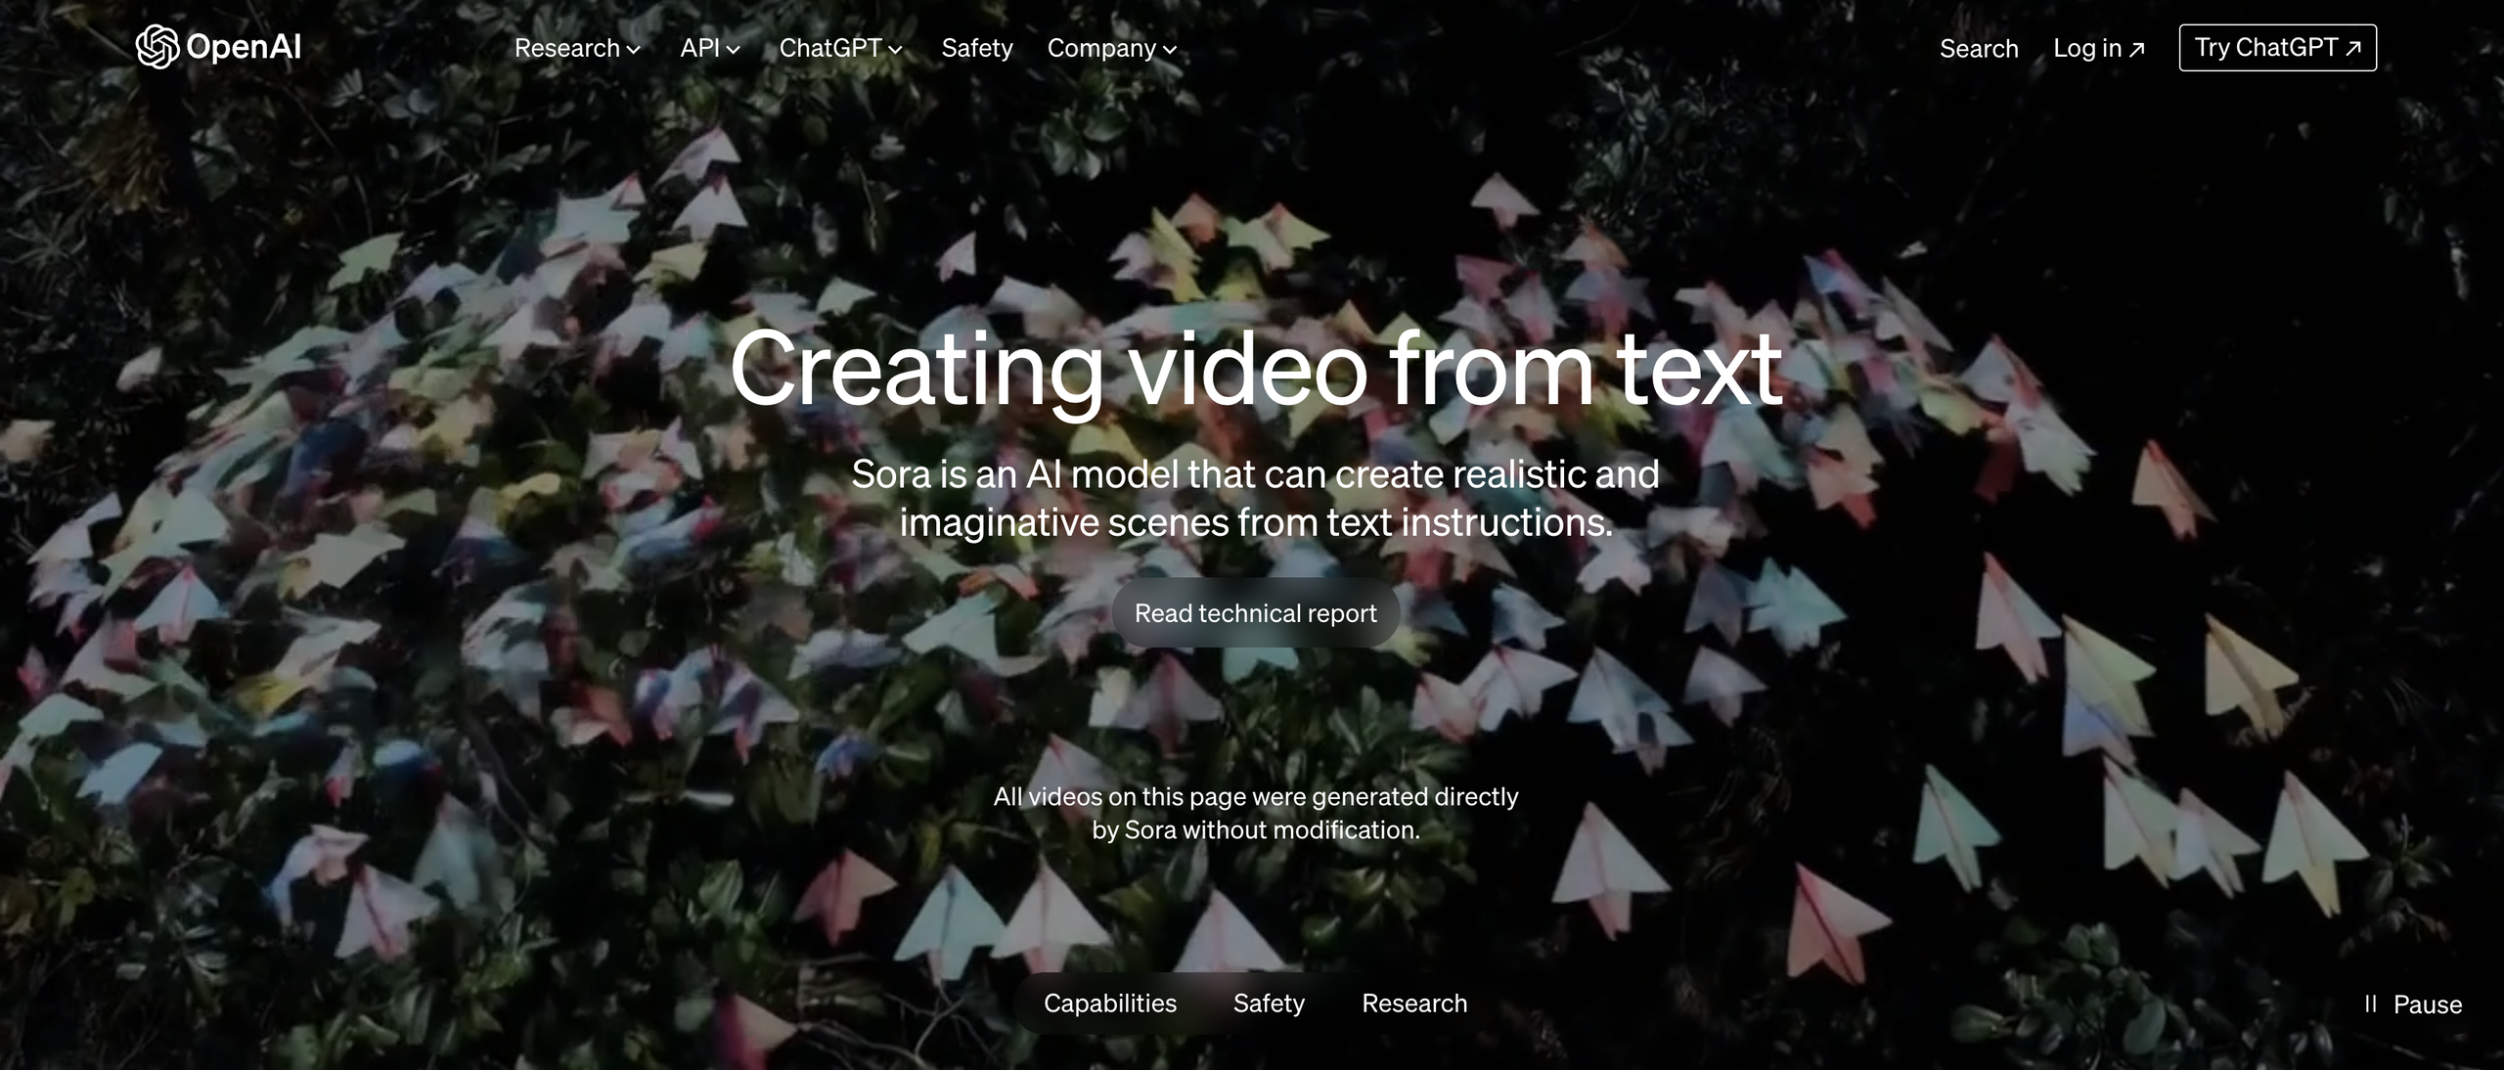
Task: Click the external link icon next to Try ChatGPT
Action: coord(2347,48)
